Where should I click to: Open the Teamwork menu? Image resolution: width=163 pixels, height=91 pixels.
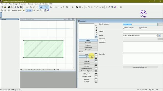tap(38, 4)
